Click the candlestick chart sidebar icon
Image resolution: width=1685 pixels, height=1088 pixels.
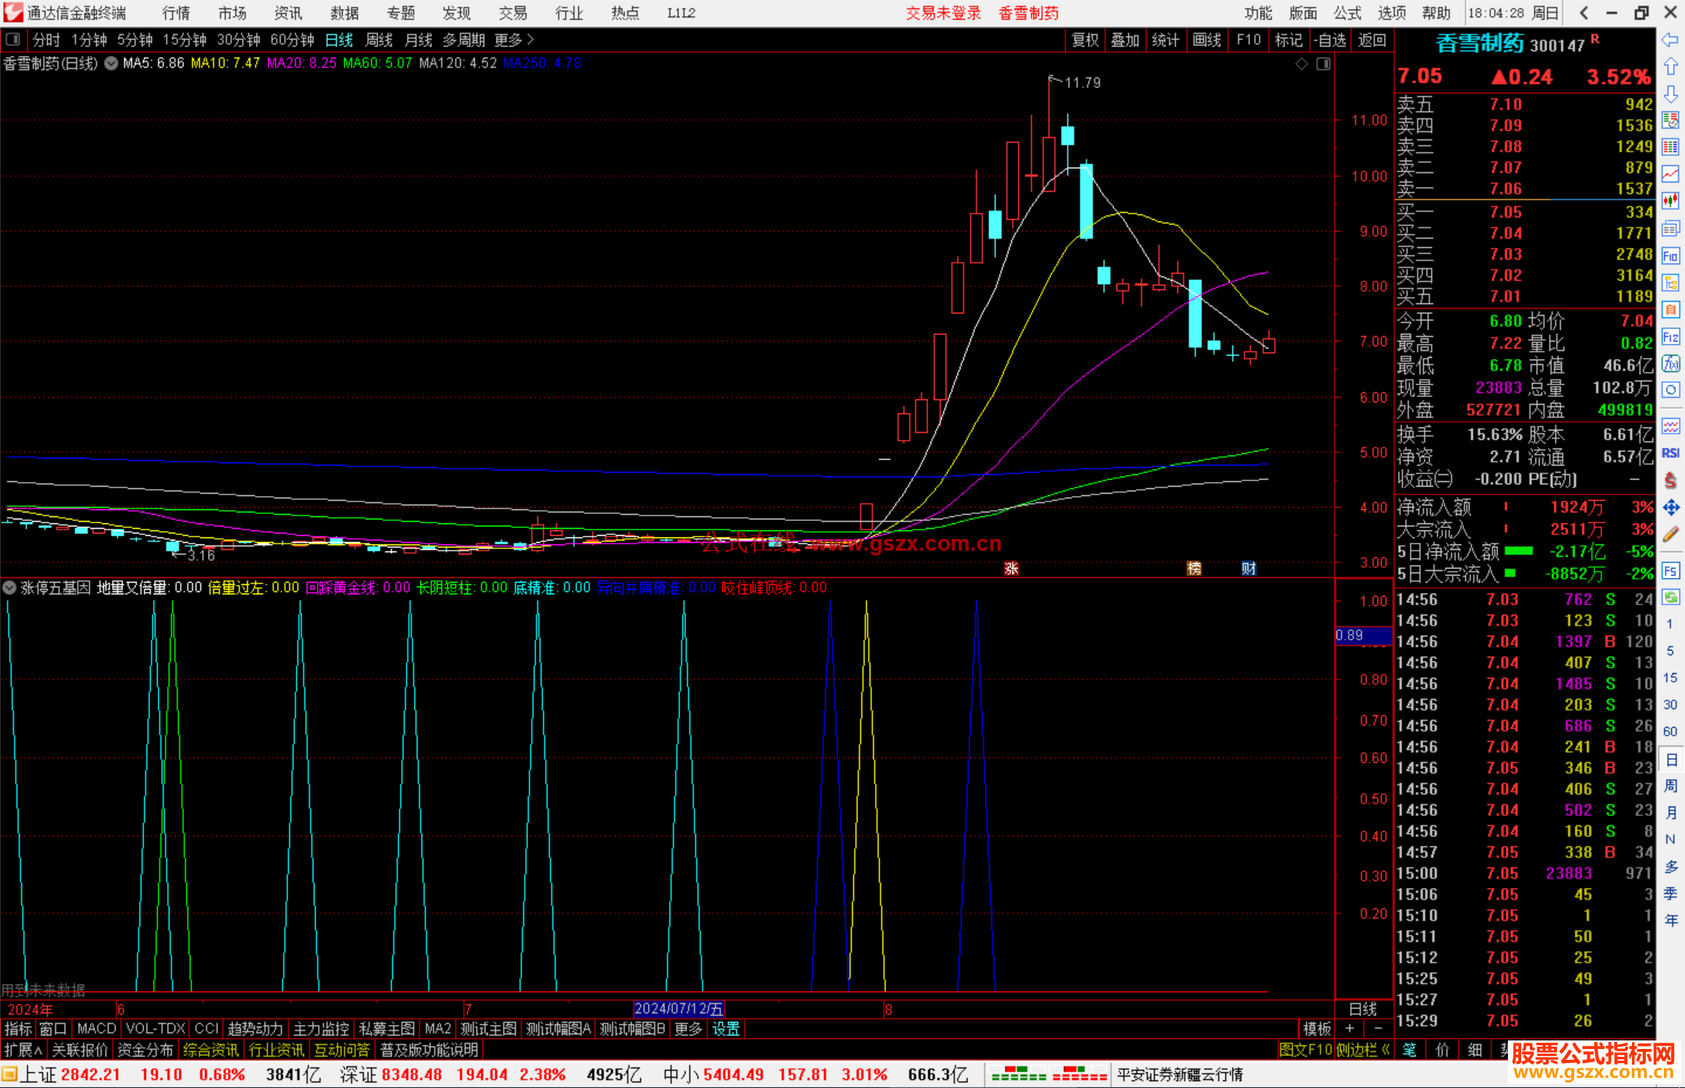[1670, 201]
